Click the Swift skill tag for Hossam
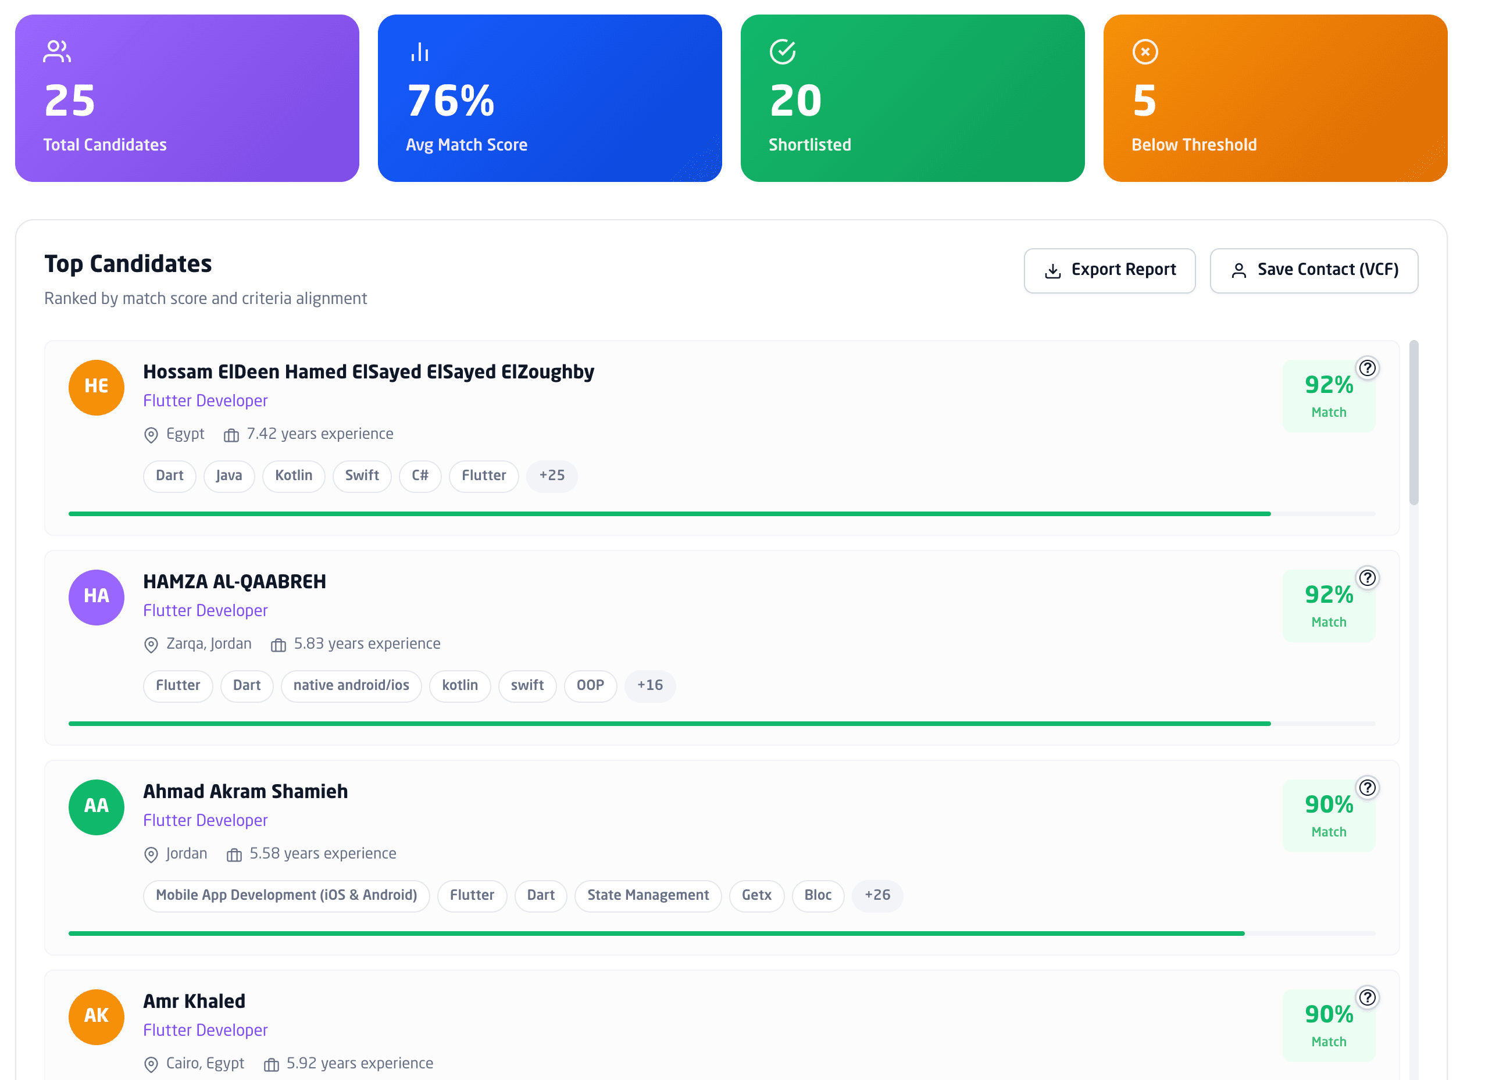Screen dimensions: 1485x1080 pos(362,476)
